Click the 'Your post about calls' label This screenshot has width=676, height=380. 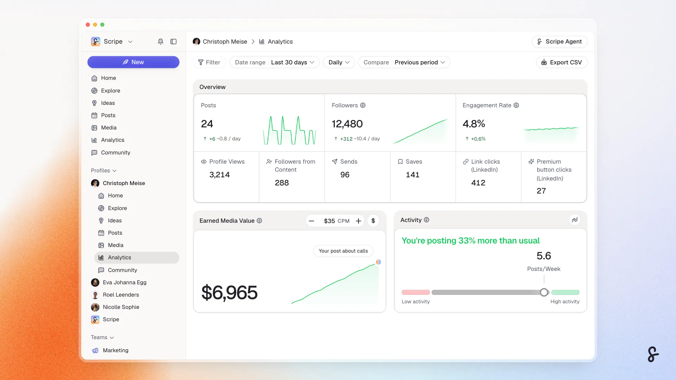(343, 251)
